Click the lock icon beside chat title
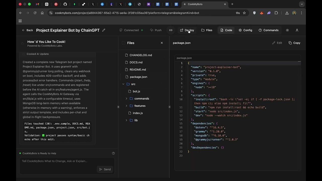322x181 pixels. [23, 43]
